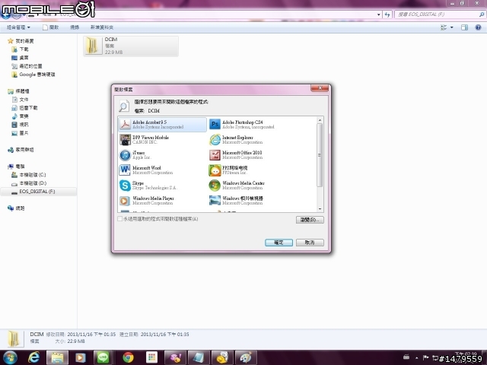Click the program list scroll-down arrow

tap(320, 209)
